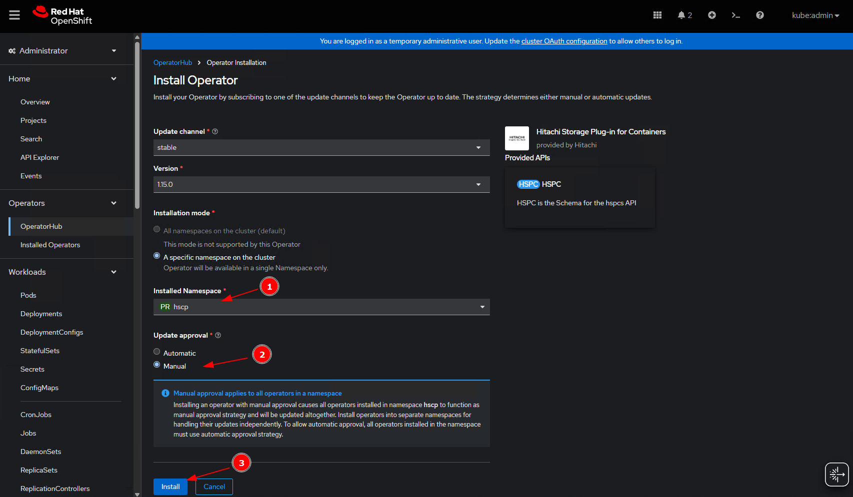Open the help question mark menu
Screen dimensions: 853x497
point(760,15)
